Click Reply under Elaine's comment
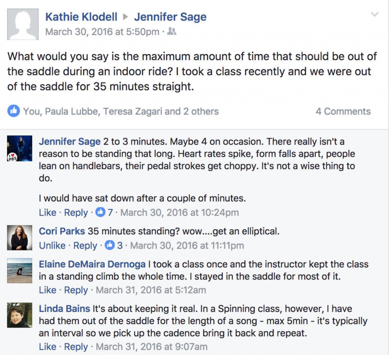The width and height of the screenshot is (389, 355). coord(76,290)
